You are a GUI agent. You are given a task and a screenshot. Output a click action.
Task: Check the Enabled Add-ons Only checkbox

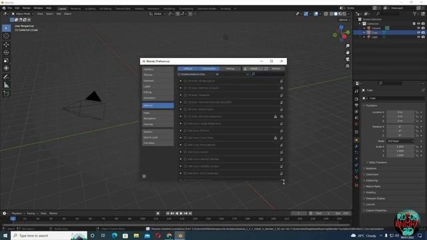[x=179, y=74]
